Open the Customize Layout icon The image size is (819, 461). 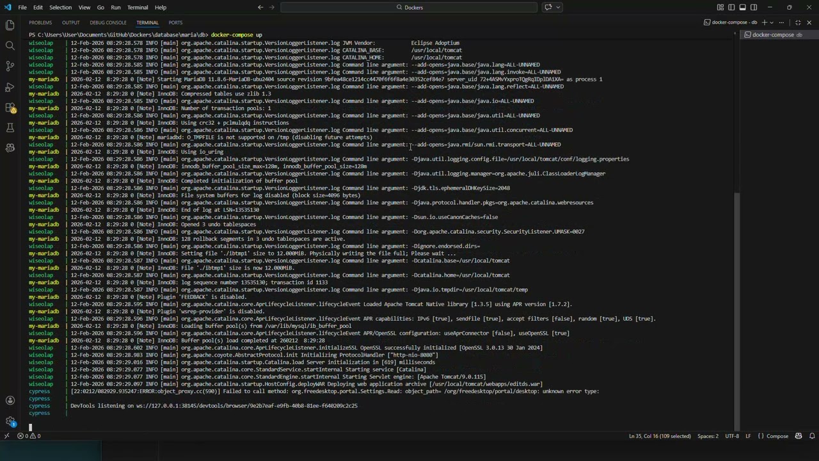(720, 7)
